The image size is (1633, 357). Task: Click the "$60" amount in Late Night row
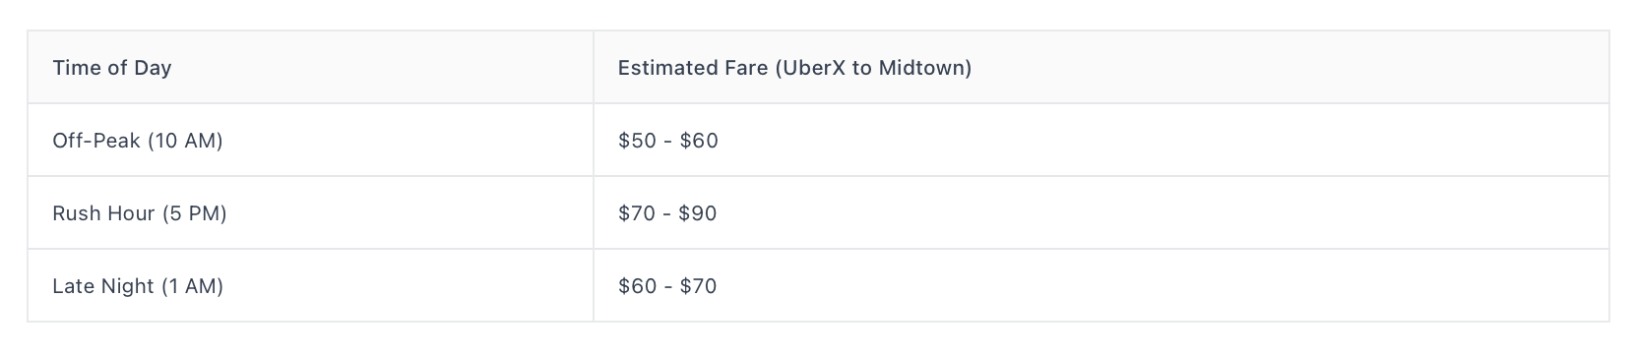[x=637, y=286]
